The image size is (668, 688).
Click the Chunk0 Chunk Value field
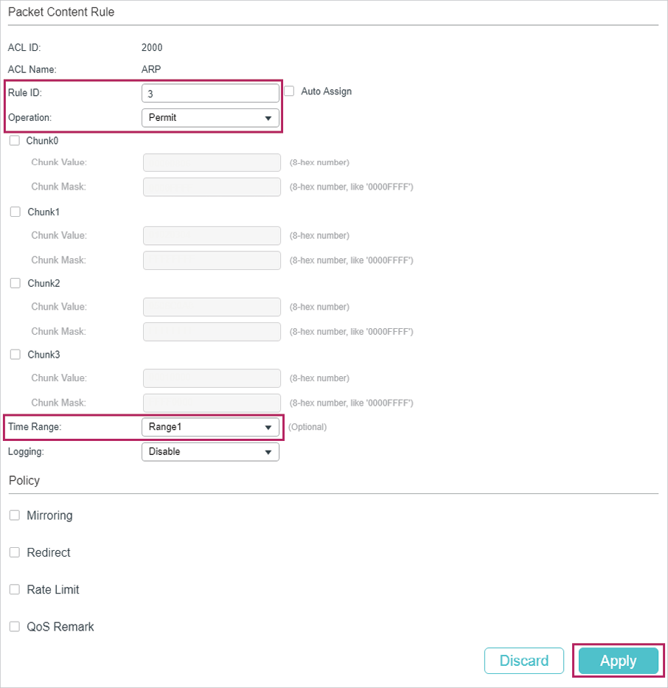pyautogui.click(x=212, y=162)
